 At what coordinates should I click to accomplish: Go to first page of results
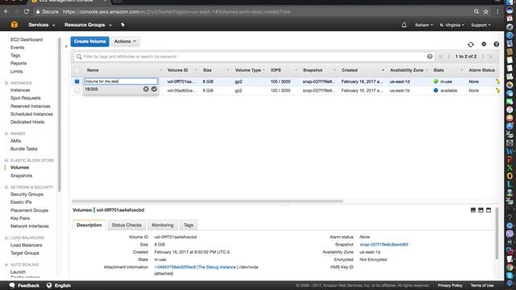(441, 56)
